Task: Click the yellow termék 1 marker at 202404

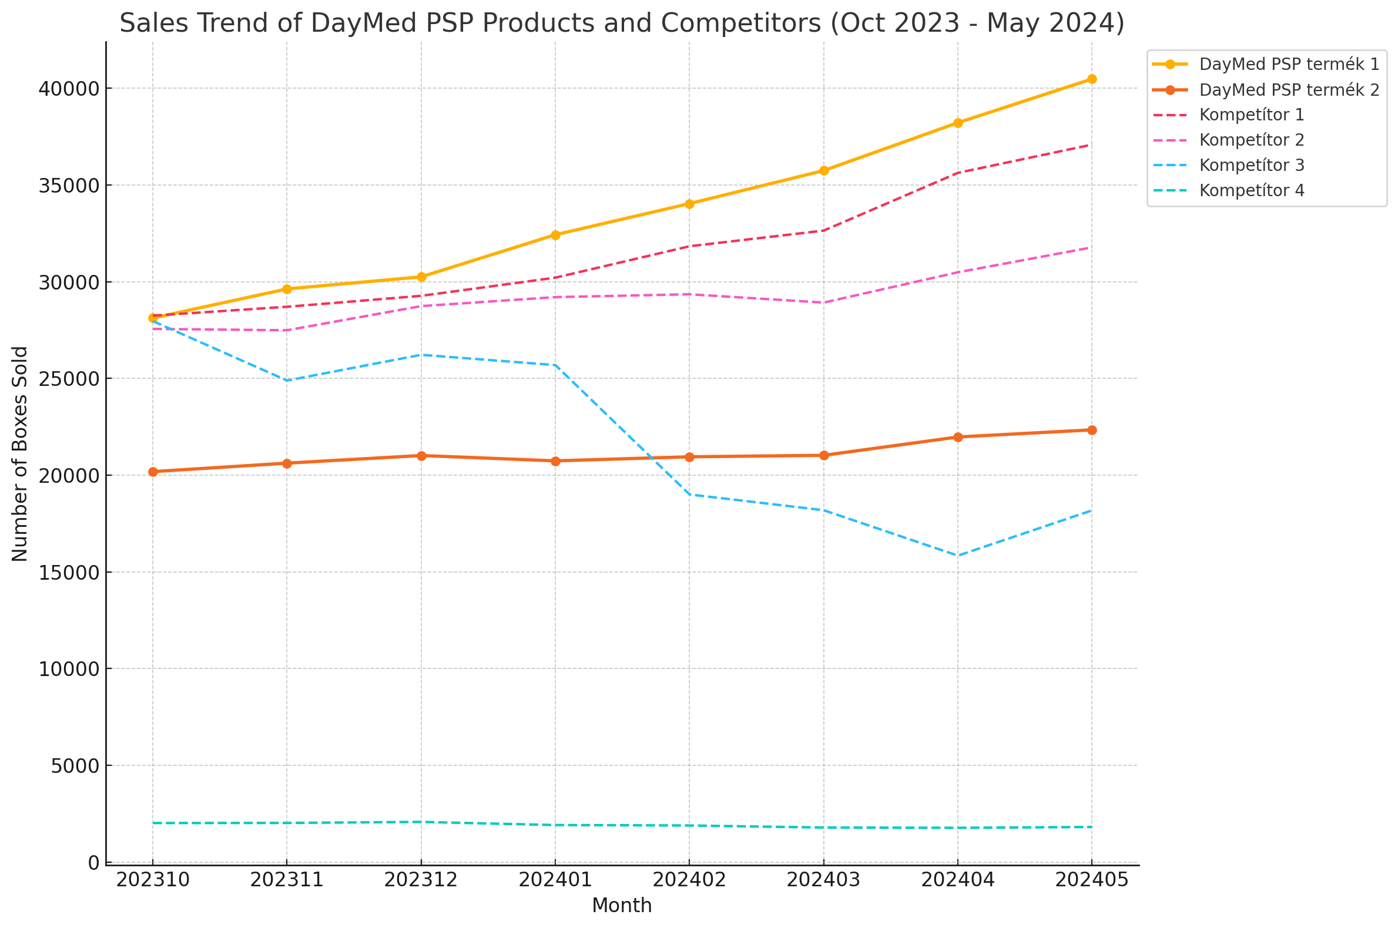Action: click(x=958, y=123)
